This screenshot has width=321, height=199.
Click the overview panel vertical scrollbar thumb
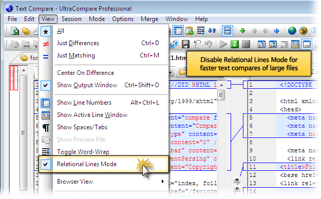24,133
